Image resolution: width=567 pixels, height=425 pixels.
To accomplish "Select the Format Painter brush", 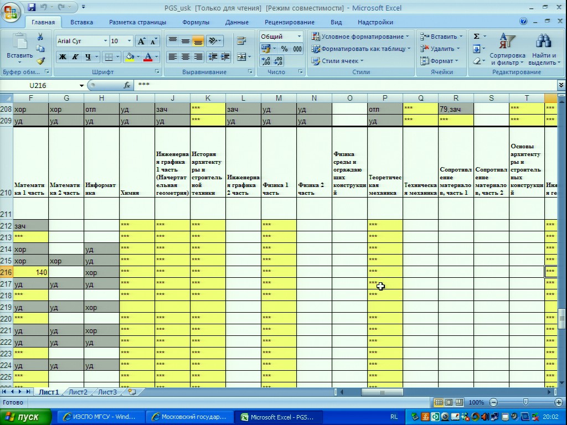I will pos(40,61).
